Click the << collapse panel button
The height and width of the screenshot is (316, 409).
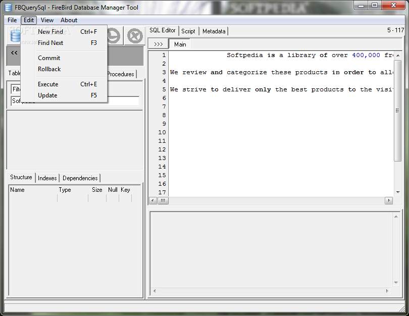click(x=14, y=53)
